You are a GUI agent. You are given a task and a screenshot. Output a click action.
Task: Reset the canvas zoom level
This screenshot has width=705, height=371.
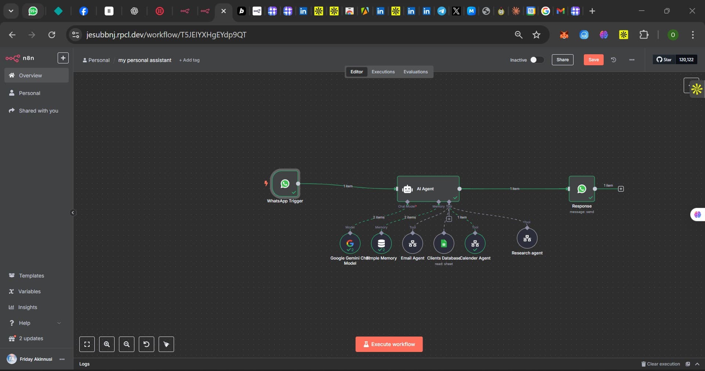[147, 344]
